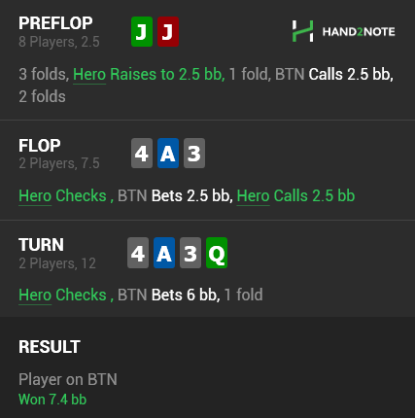The height and width of the screenshot is (418, 415).
Task: Click the HAND2NOTE brand text
Action: pyautogui.click(x=359, y=32)
